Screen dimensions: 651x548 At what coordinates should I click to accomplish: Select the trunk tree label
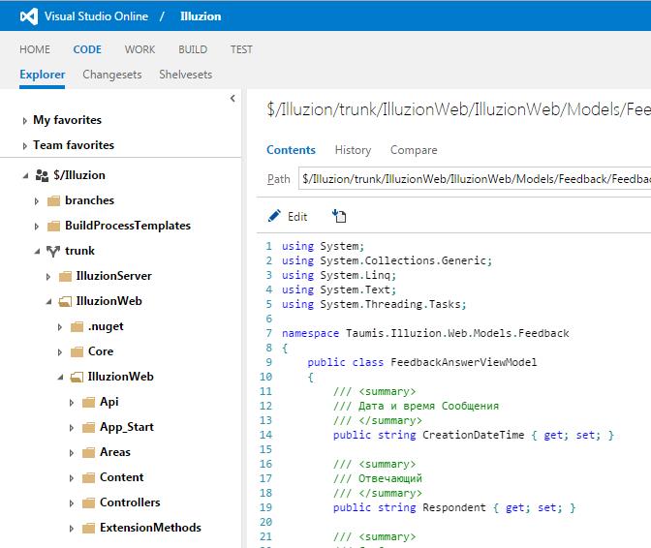79,251
